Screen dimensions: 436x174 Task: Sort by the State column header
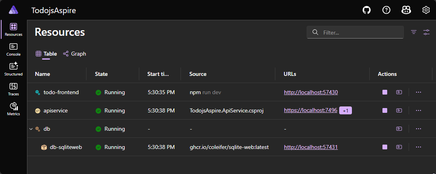[101, 74]
